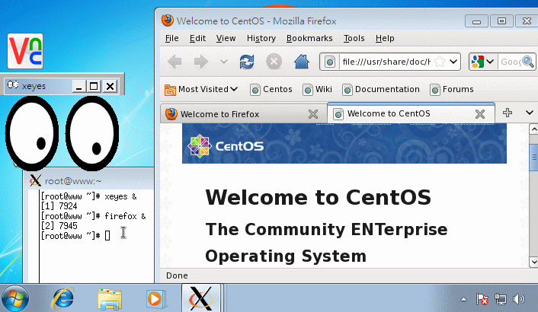Open the Bookmarks menu
538x312 pixels.
click(x=309, y=38)
